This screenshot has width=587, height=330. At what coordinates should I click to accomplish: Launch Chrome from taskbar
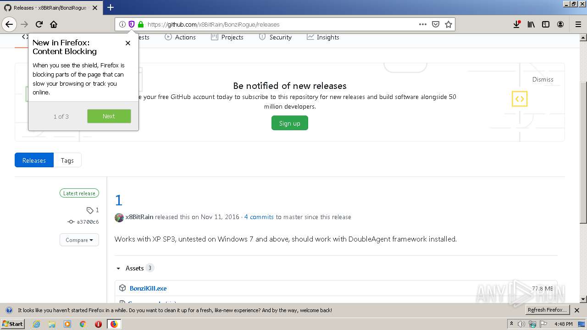click(83, 324)
